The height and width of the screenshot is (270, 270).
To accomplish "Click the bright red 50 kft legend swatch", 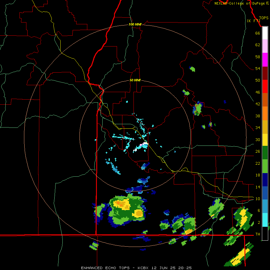I will pos(265,86).
